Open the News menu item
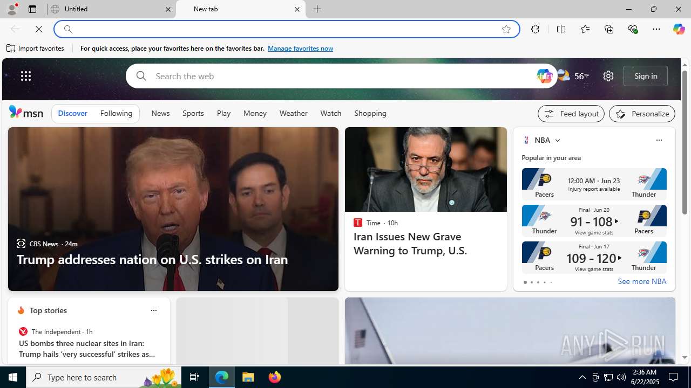The width and height of the screenshot is (691, 388). tap(160, 113)
